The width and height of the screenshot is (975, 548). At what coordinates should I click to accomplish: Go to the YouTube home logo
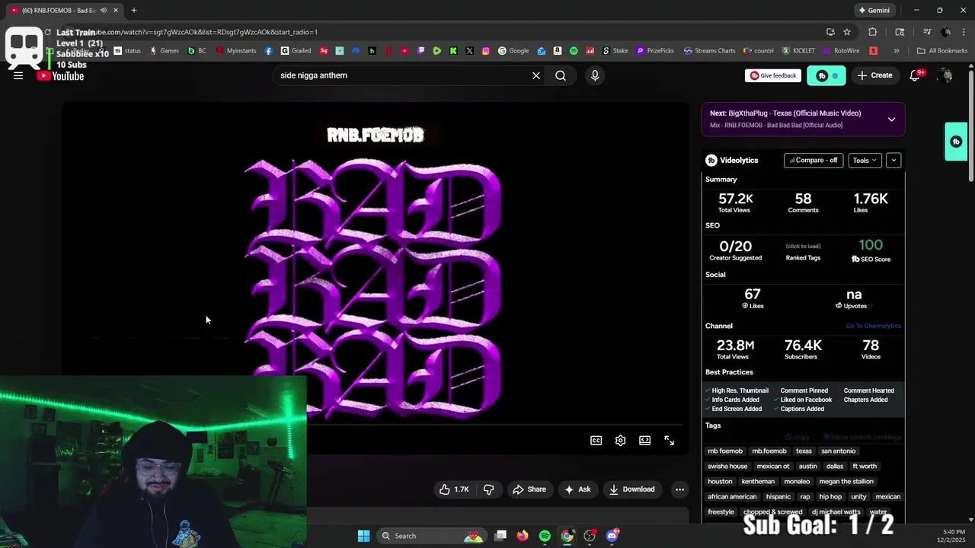60,75
